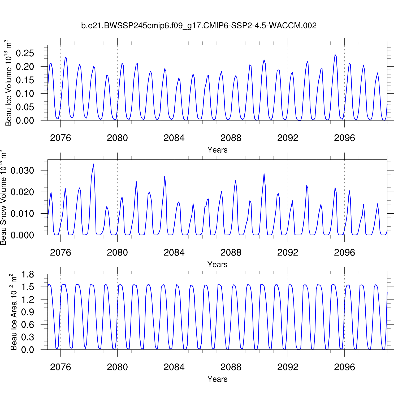The width and height of the screenshot is (398, 398).
Task: Click Years label below the ice area plot
Action: pos(217,379)
